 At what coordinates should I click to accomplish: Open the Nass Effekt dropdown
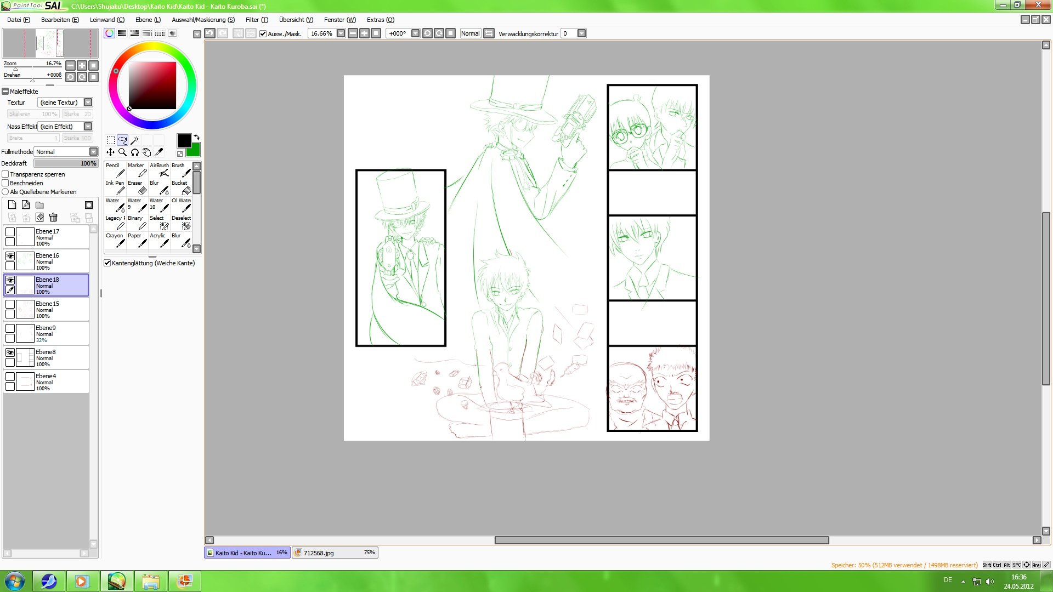click(x=88, y=127)
